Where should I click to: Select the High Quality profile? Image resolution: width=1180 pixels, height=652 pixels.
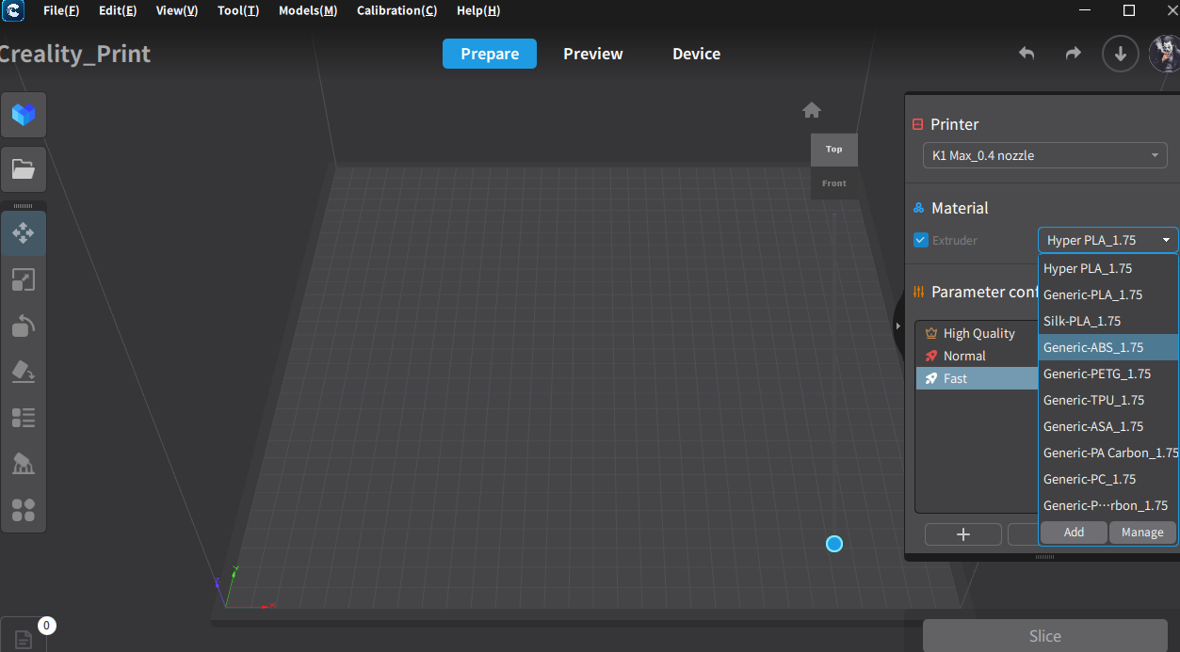click(x=978, y=333)
